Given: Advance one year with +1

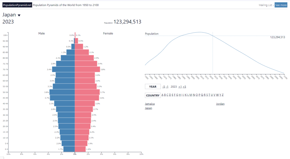Looking at the screenshot, I should tap(180, 87).
